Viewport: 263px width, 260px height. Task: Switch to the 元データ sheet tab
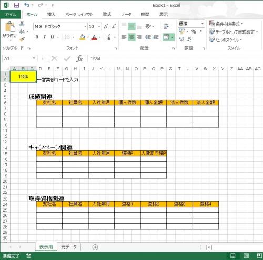69,247
